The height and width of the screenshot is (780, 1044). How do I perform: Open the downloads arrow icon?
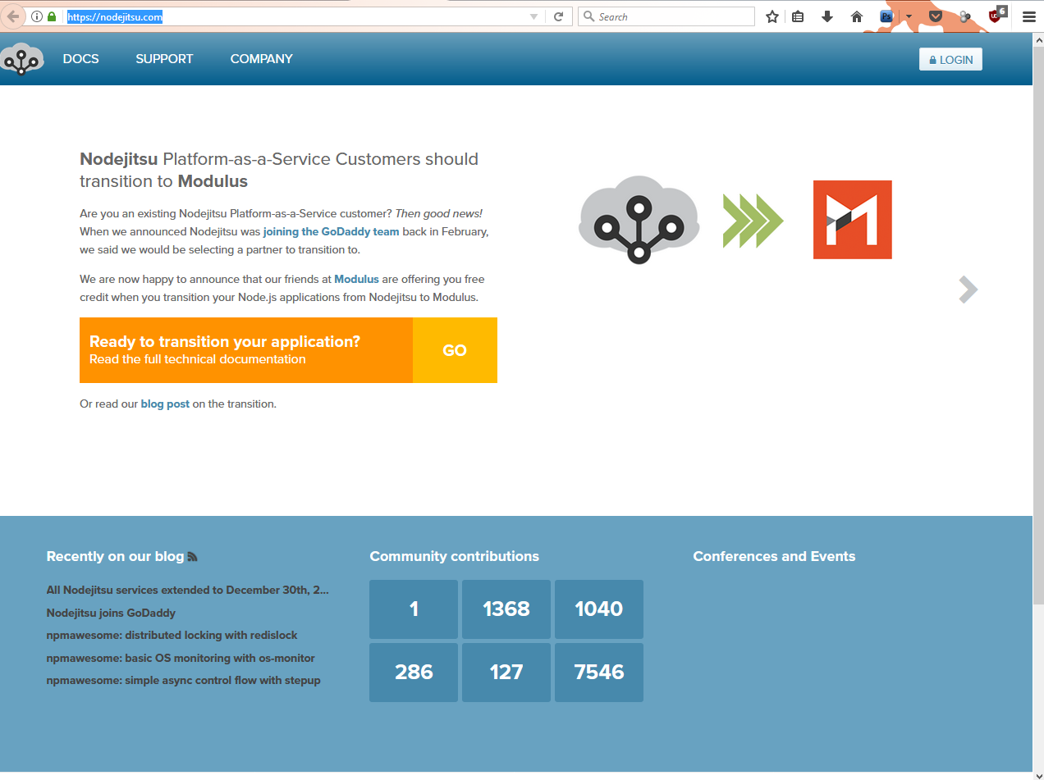[x=826, y=16]
